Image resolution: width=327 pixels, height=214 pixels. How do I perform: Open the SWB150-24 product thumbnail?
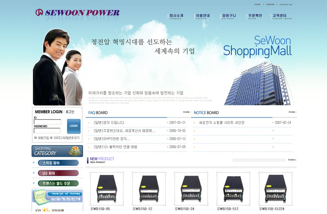[191, 189]
